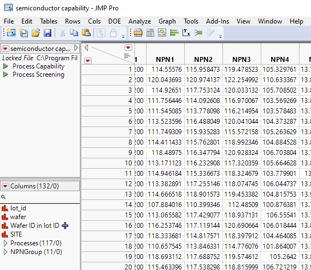Open the DOE menu

[114, 21]
